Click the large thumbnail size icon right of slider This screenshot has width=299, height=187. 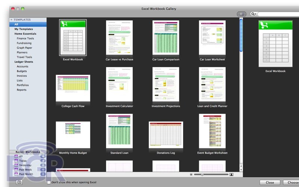pyautogui.click(x=231, y=174)
